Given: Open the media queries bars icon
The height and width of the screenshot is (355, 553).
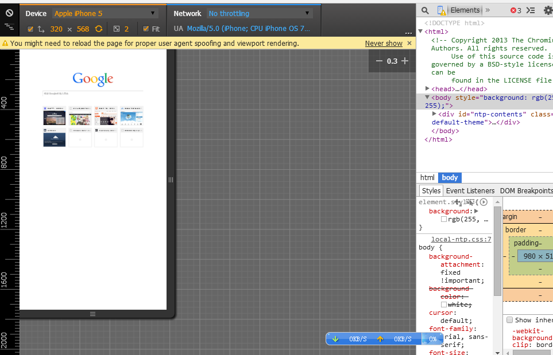Looking at the screenshot, I should (x=10, y=26).
